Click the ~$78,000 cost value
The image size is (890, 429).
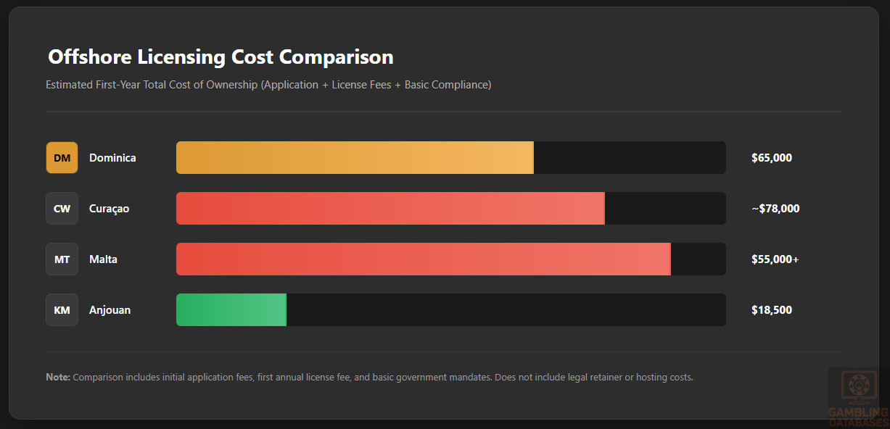(775, 209)
